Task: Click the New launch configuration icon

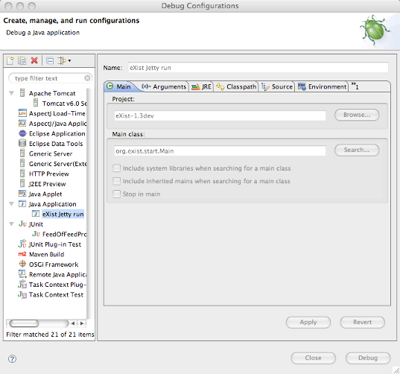Action: click(x=10, y=60)
